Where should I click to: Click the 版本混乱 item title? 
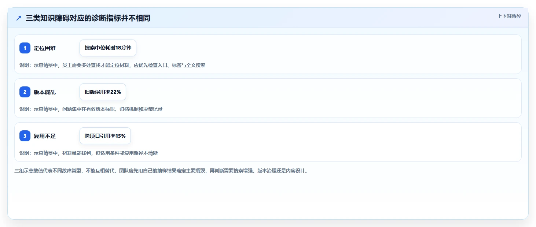(x=45, y=92)
